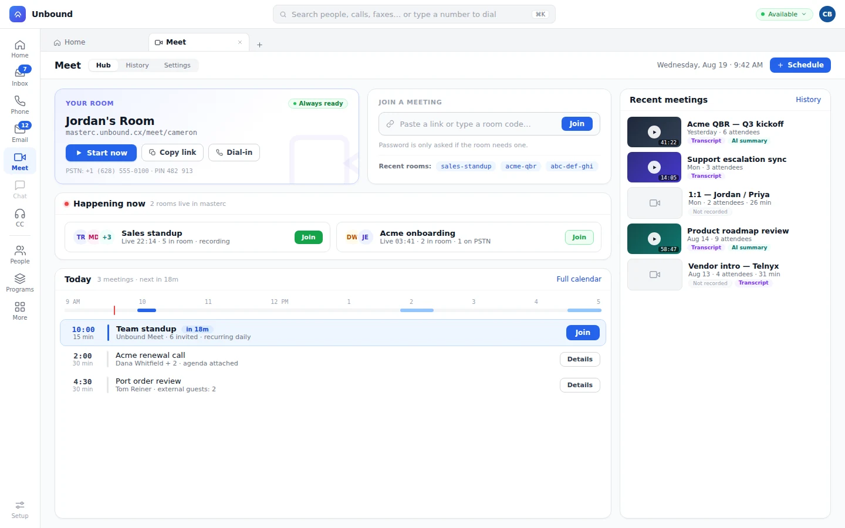
Task: Open the Inbox with 7 unread
Action: point(20,77)
